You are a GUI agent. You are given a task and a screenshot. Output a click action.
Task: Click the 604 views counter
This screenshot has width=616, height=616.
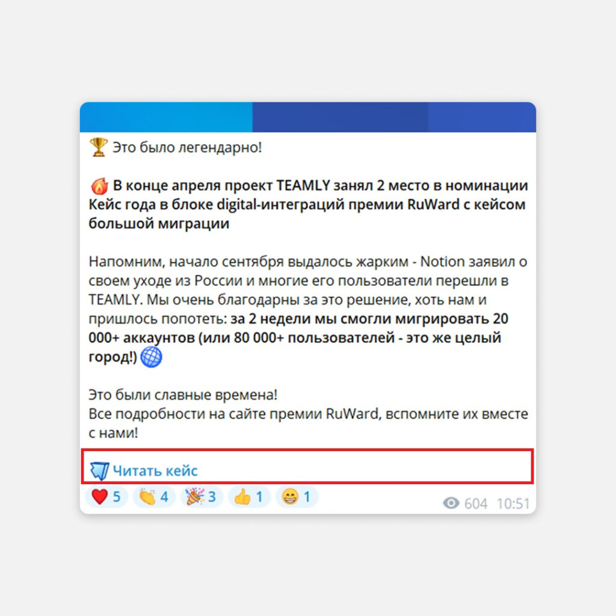click(476, 504)
